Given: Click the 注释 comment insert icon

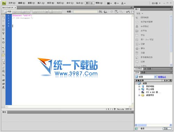Looking at the screenshot, I should 137,62.
